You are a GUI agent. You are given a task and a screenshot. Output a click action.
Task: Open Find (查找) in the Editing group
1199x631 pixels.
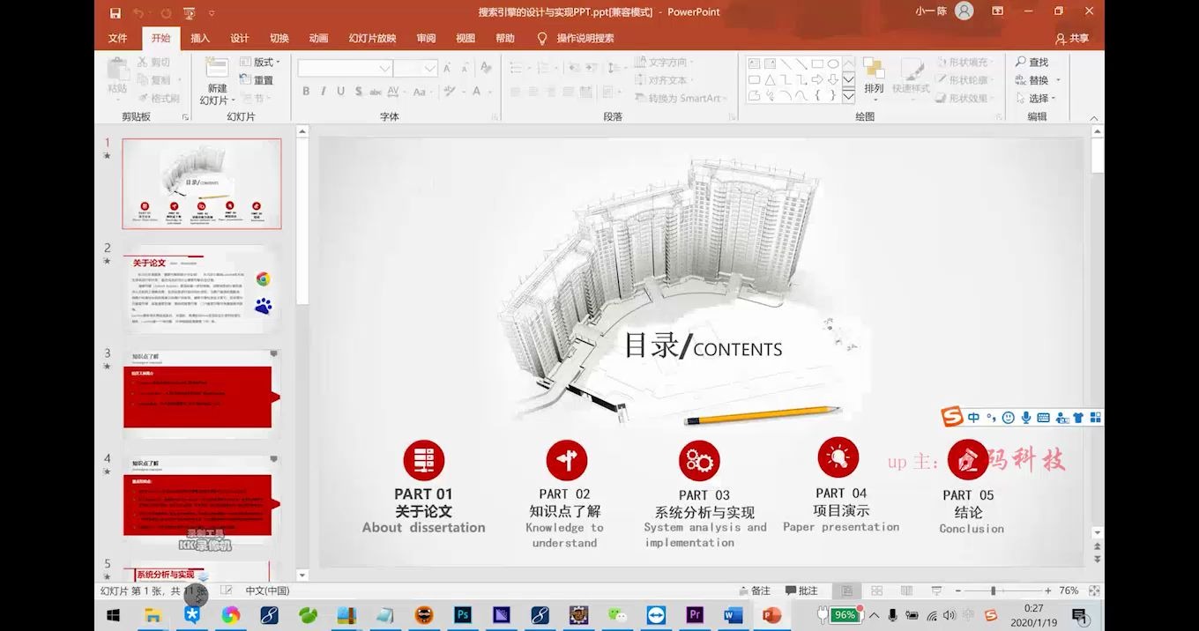pos(1034,62)
